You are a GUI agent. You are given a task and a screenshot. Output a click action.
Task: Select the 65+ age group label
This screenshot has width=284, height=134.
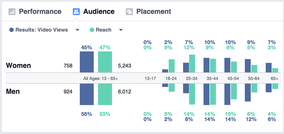coord(275,79)
